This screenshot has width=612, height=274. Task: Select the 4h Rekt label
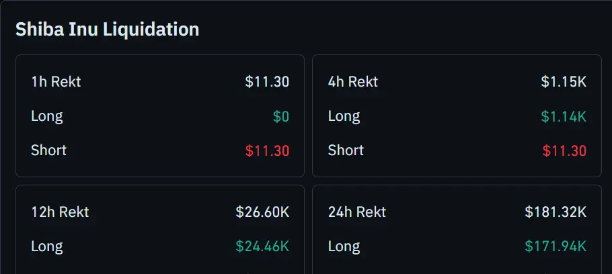pos(353,82)
